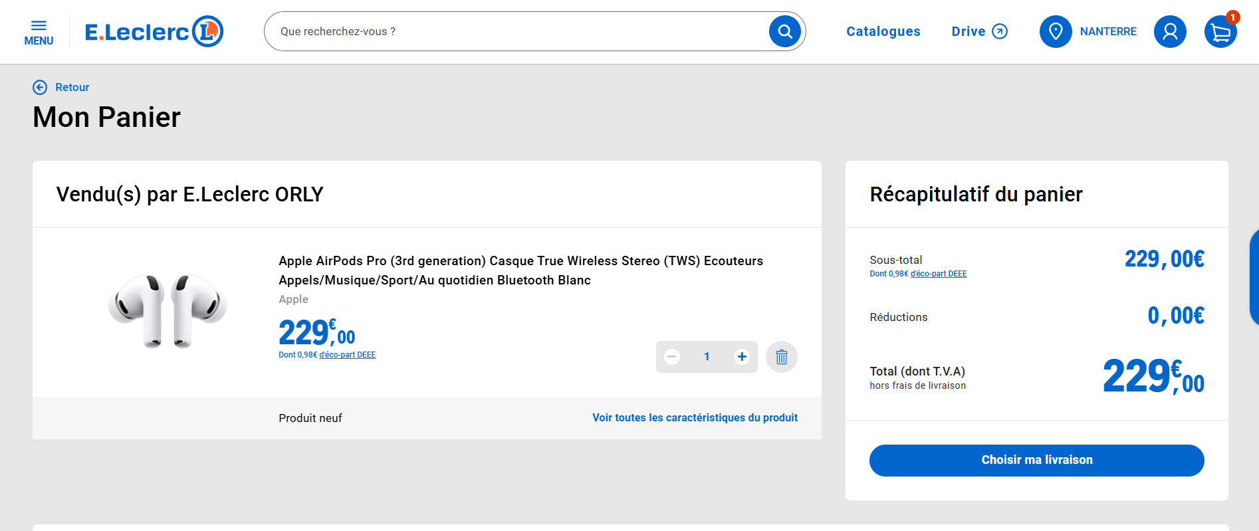Click the search field Que recherchez-vous
Screen dimensions: 1259x531
[518, 31]
